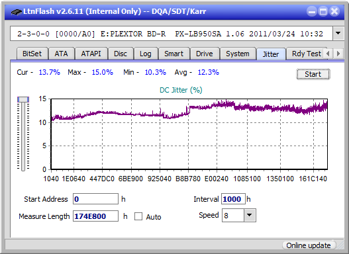Open the drive selection dropdown

(338, 34)
